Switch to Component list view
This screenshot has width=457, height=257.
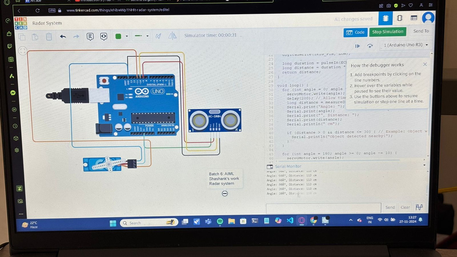(x=414, y=18)
